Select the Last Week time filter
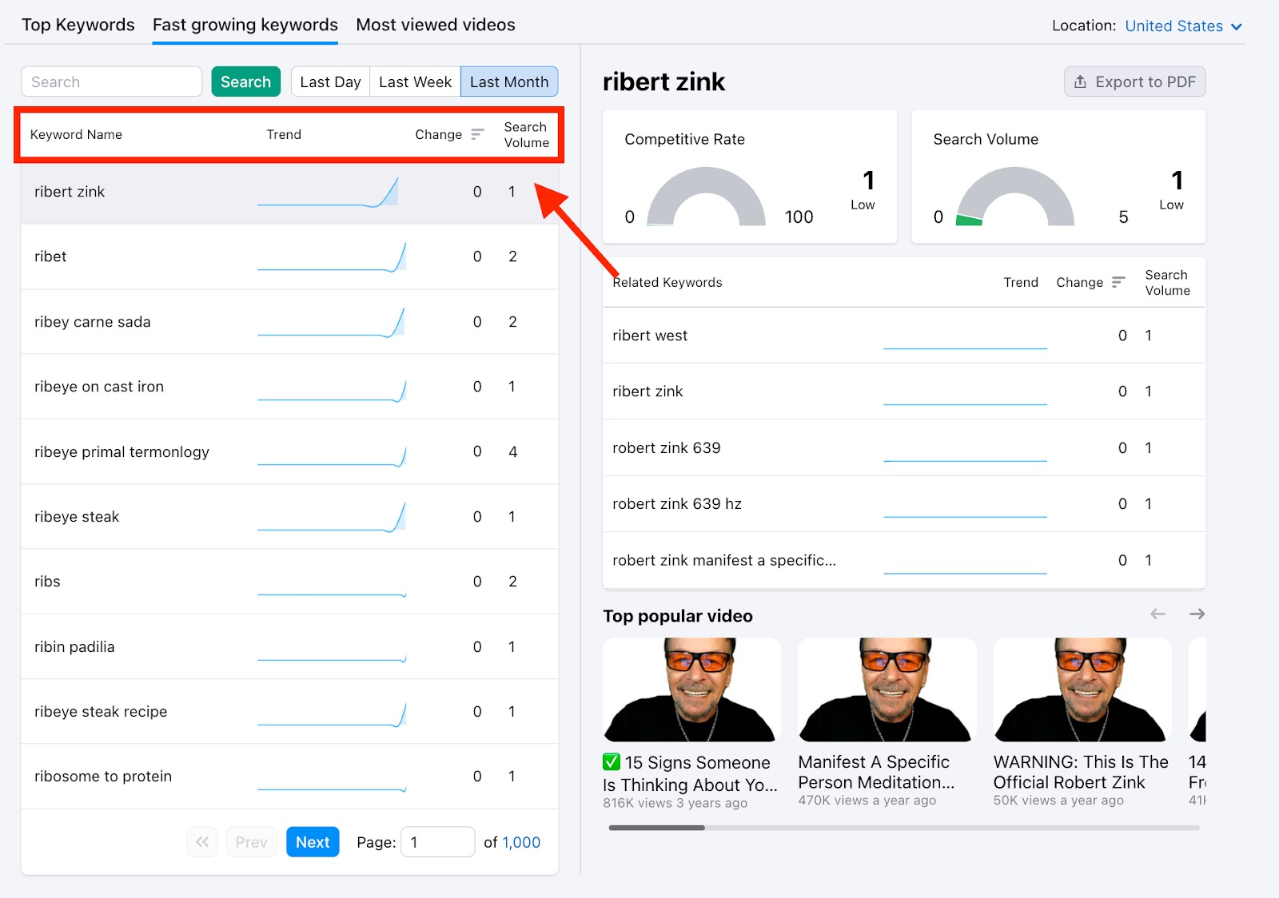Screen dimensions: 1279x898 tap(415, 81)
